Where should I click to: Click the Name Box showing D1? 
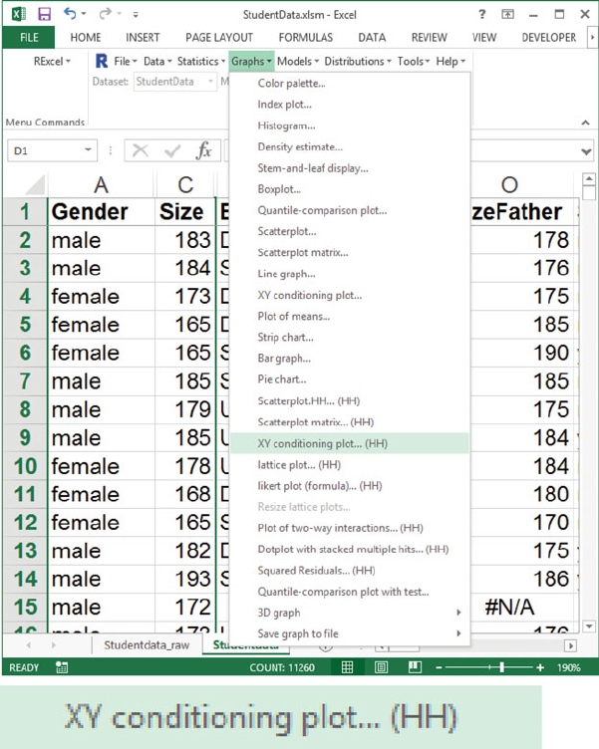pyautogui.click(x=52, y=150)
